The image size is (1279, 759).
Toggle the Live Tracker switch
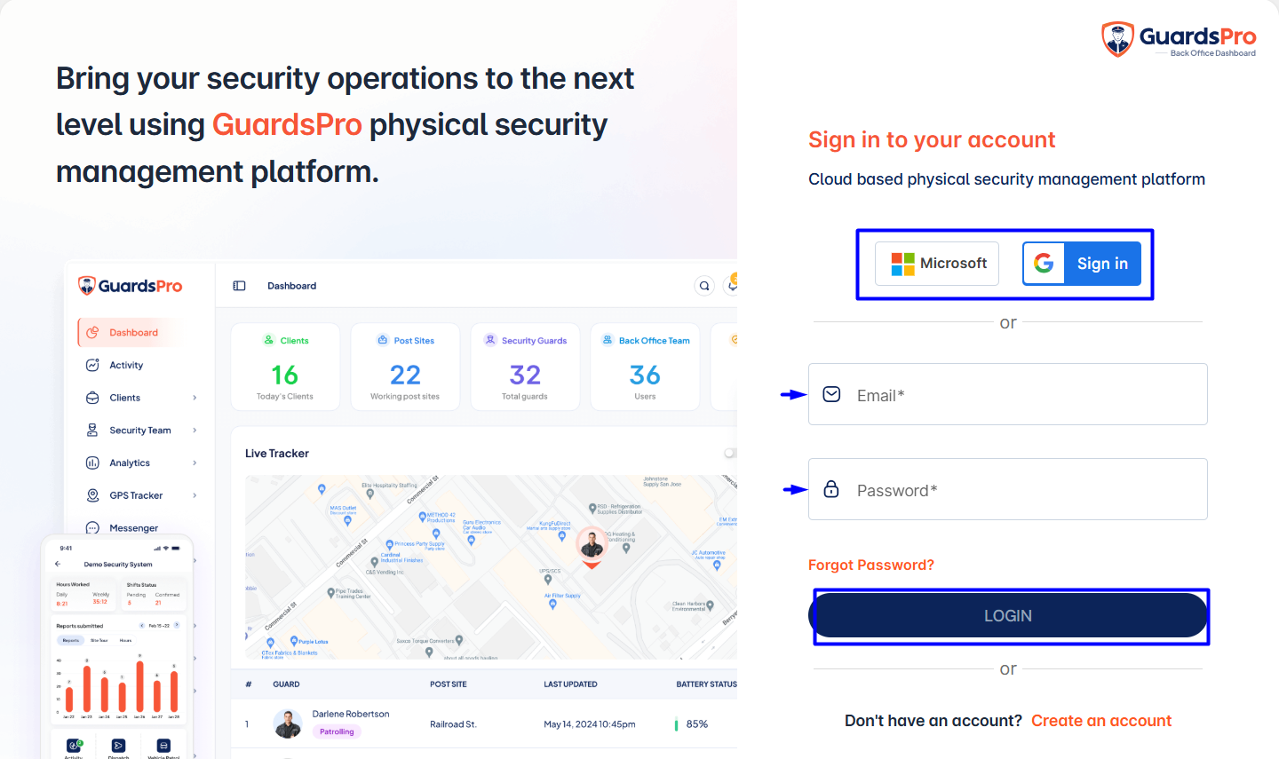(730, 453)
